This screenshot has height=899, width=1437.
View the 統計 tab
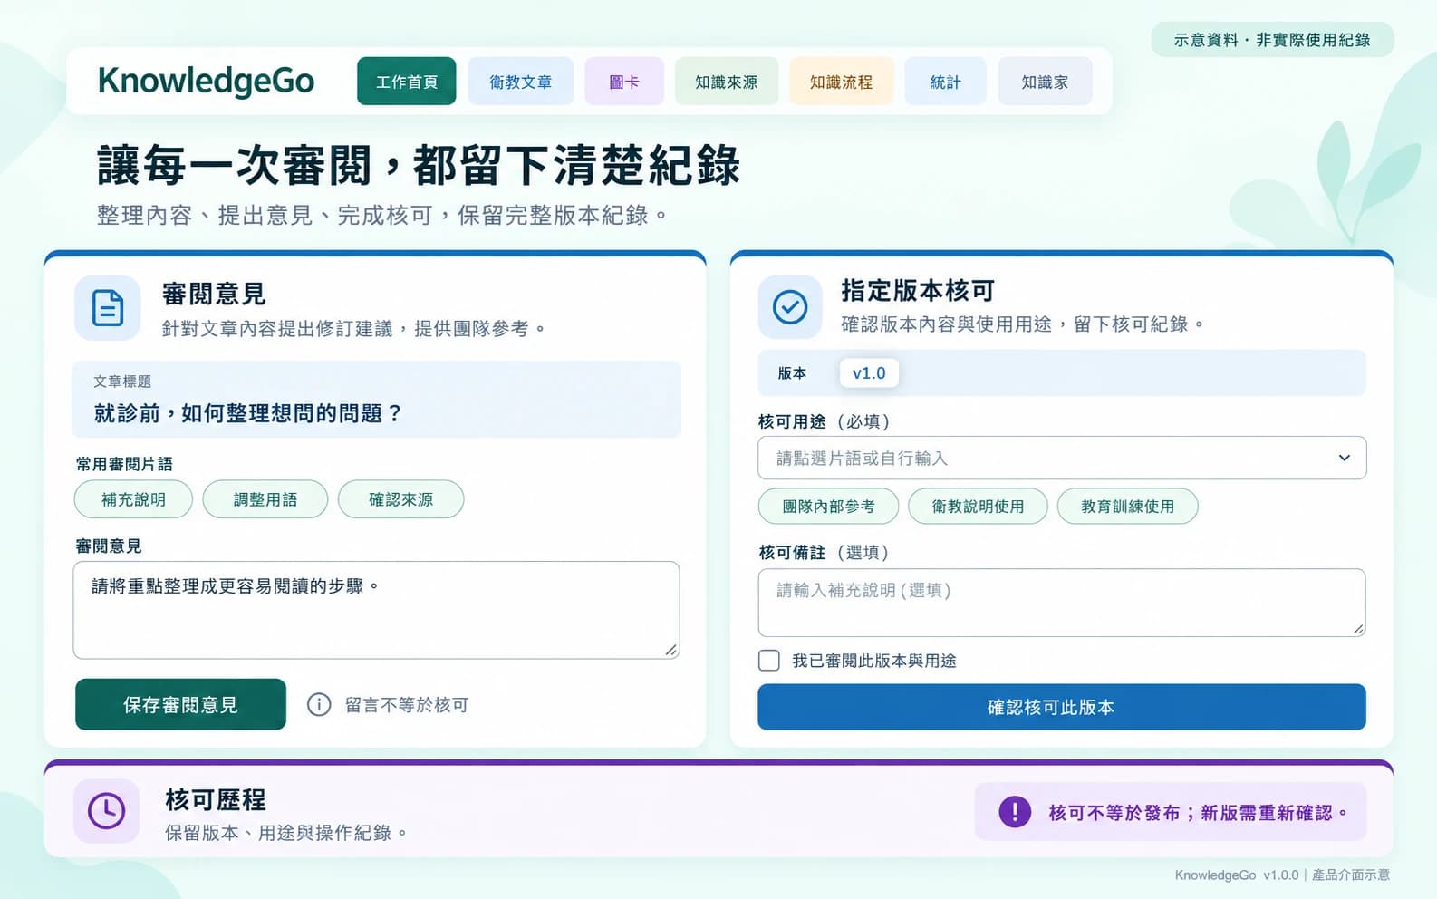(x=945, y=82)
